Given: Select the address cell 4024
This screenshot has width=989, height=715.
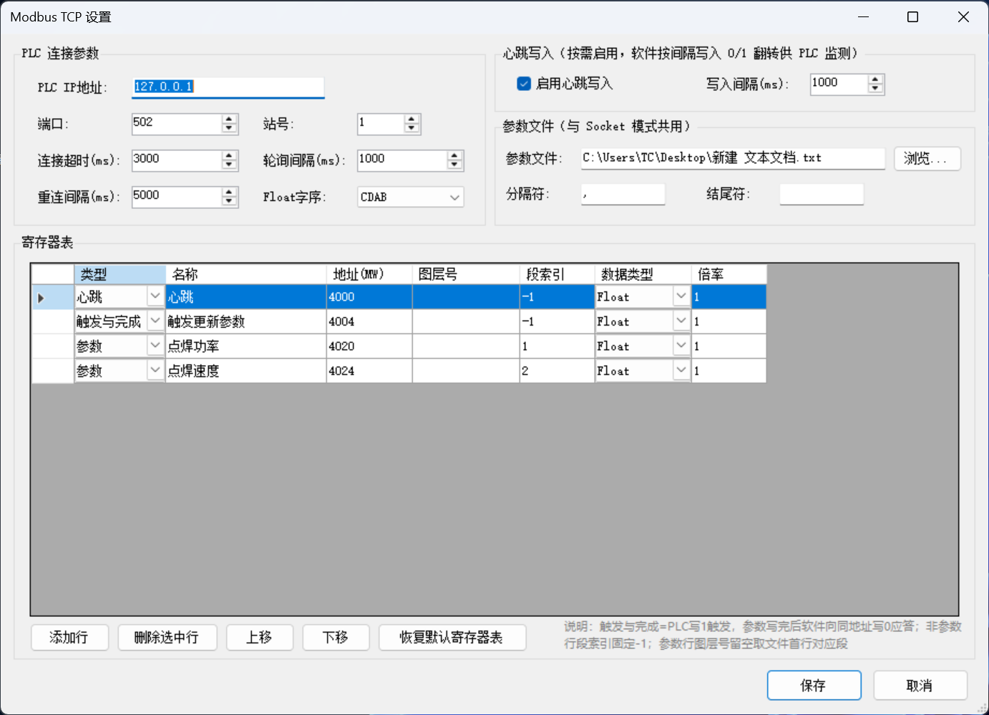Looking at the screenshot, I should tap(369, 371).
